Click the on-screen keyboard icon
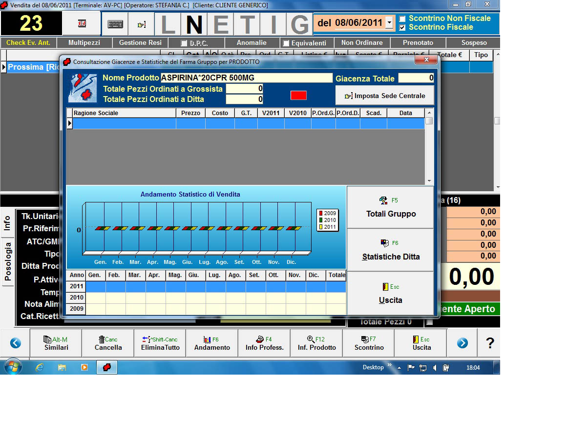The width and height of the screenshot is (588, 439). (115, 24)
